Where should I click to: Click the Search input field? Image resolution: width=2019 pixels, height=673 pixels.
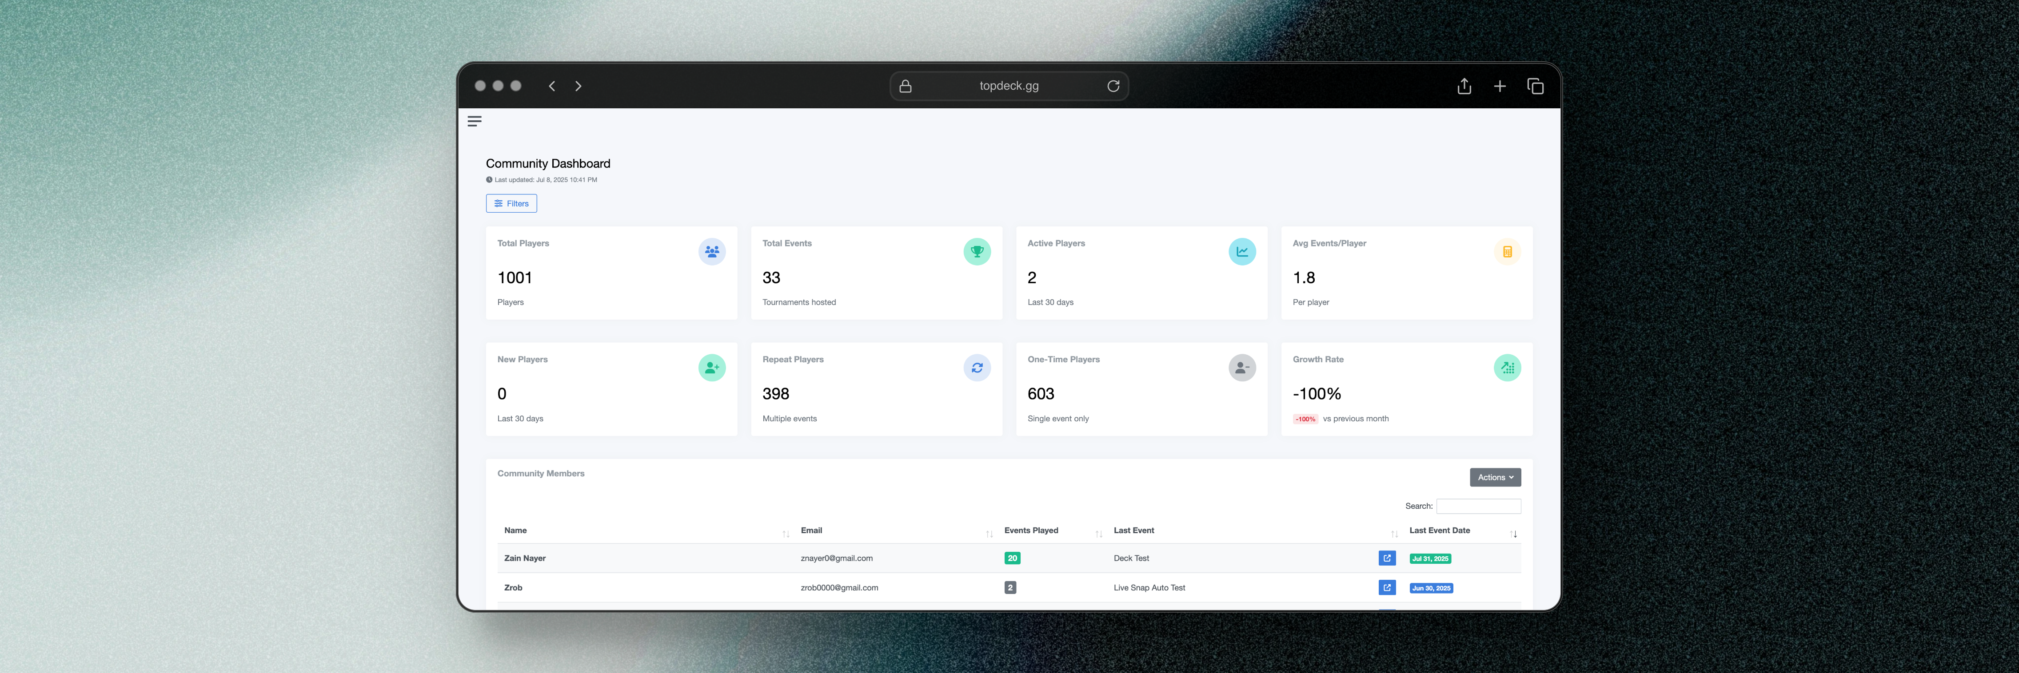click(x=1478, y=506)
